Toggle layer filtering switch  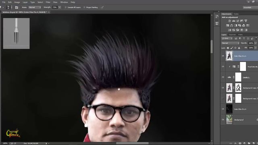(x=256, y=39)
